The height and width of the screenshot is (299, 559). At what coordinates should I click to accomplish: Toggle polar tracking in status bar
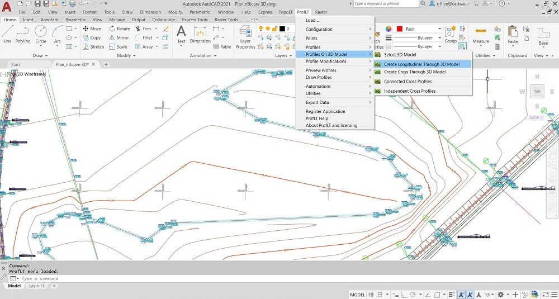(413, 295)
